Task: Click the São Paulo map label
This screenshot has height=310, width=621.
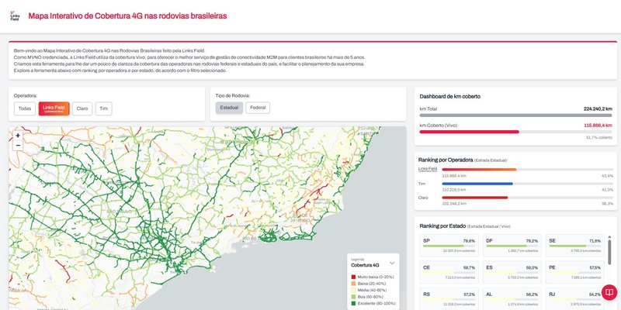Action: (119, 212)
